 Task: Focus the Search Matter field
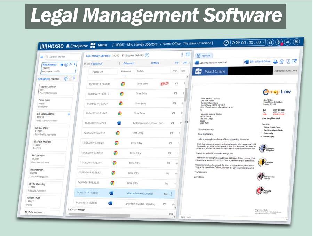[x=62, y=57]
